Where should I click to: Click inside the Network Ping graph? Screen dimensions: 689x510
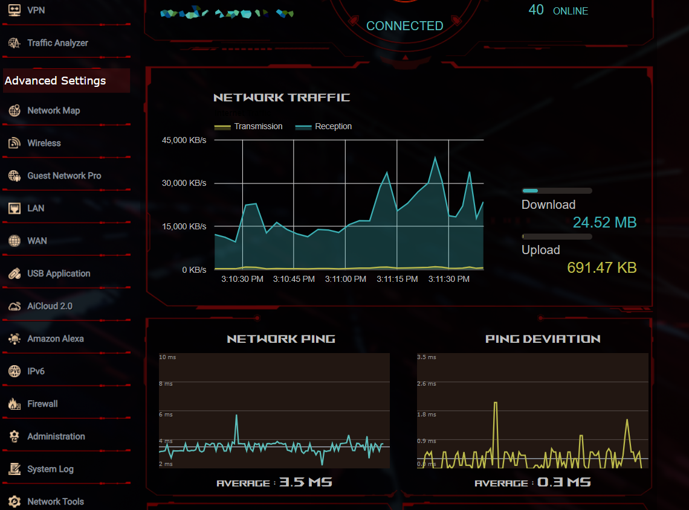pos(274,411)
